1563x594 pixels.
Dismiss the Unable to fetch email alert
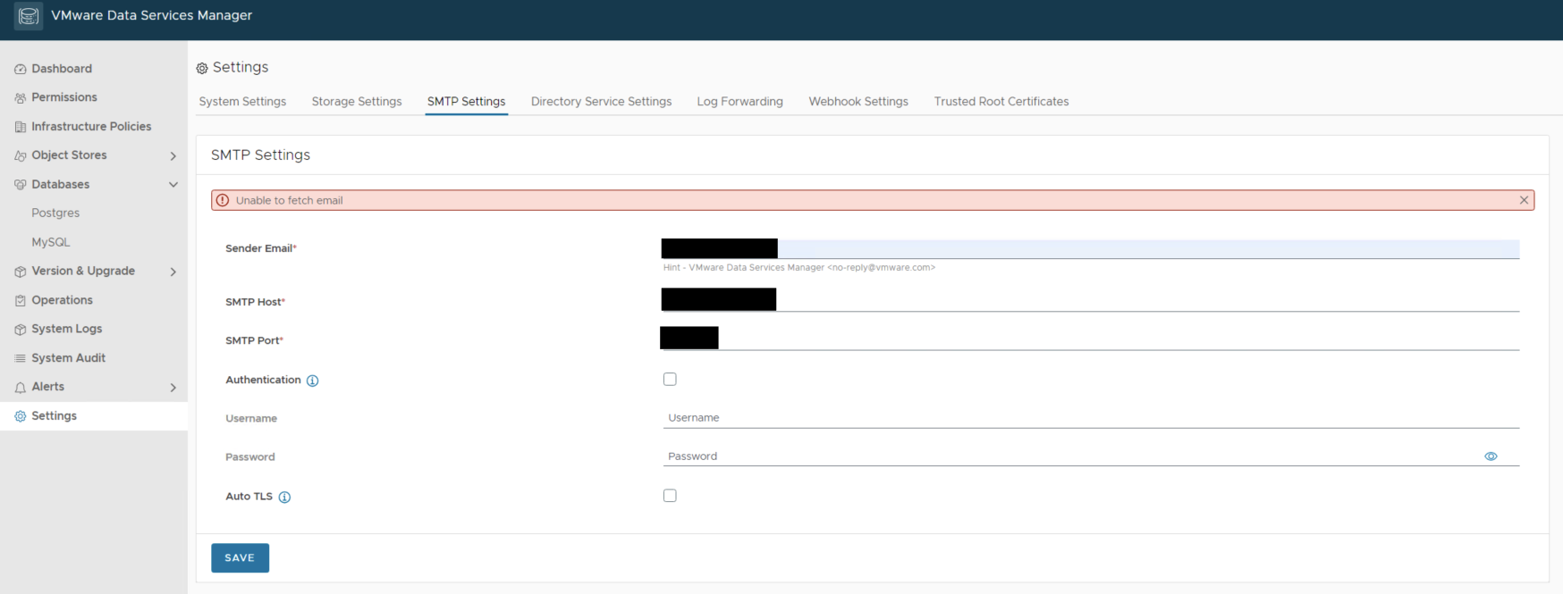click(x=1524, y=200)
